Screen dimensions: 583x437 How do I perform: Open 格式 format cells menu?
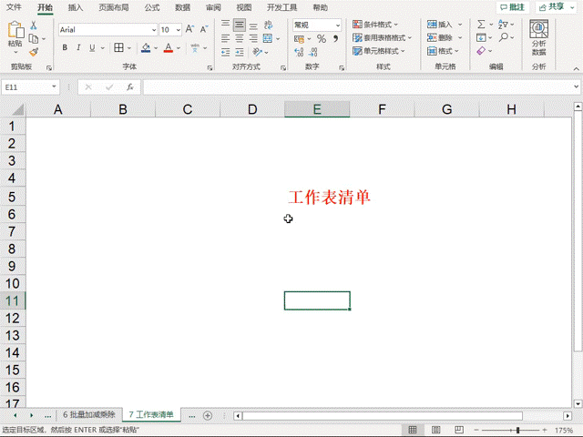click(443, 51)
